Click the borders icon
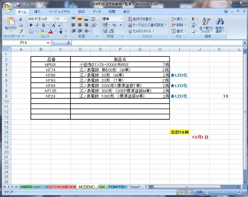Screen dimensions: 248x197 (31, 31)
